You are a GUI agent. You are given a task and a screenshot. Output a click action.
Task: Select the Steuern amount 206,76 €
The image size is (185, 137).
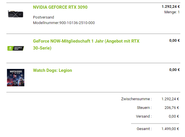click(172, 108)
